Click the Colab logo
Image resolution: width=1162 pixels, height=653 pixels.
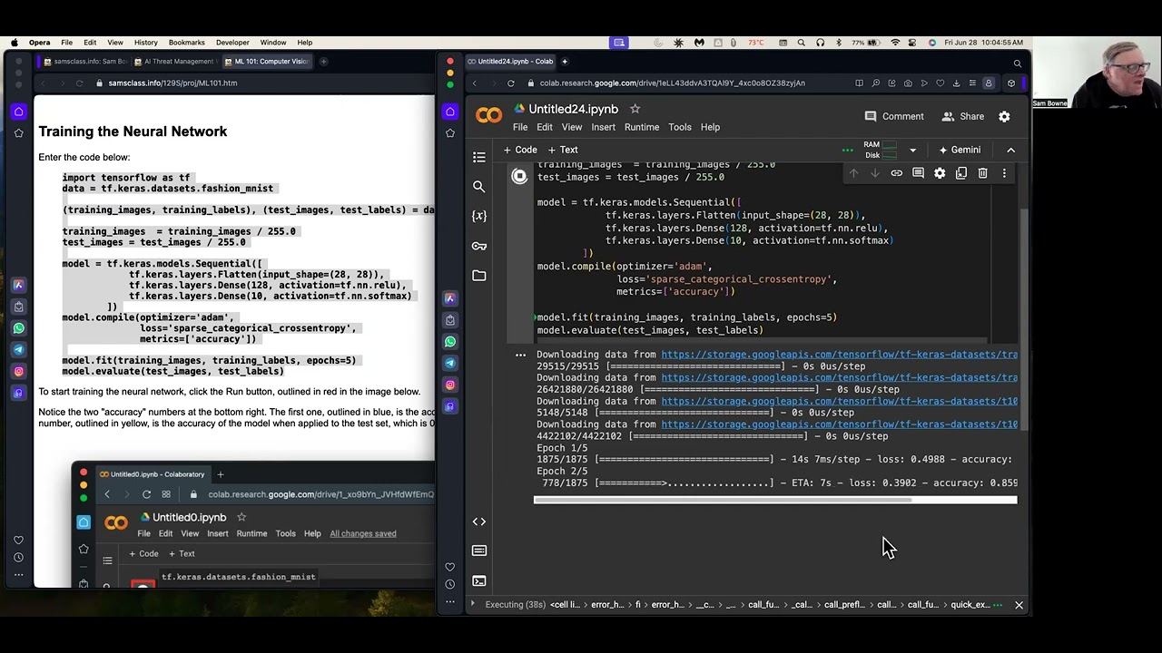coord(488,115)
